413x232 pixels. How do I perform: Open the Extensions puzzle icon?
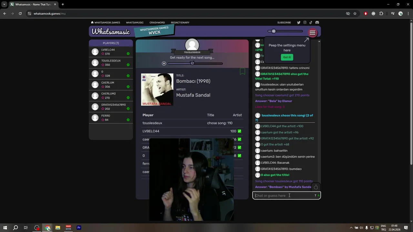pos(381,14)
